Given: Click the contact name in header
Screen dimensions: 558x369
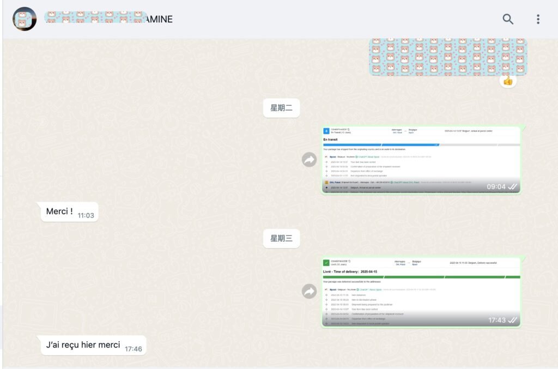Looking at the screenshot, I should [x=108, y=20].
